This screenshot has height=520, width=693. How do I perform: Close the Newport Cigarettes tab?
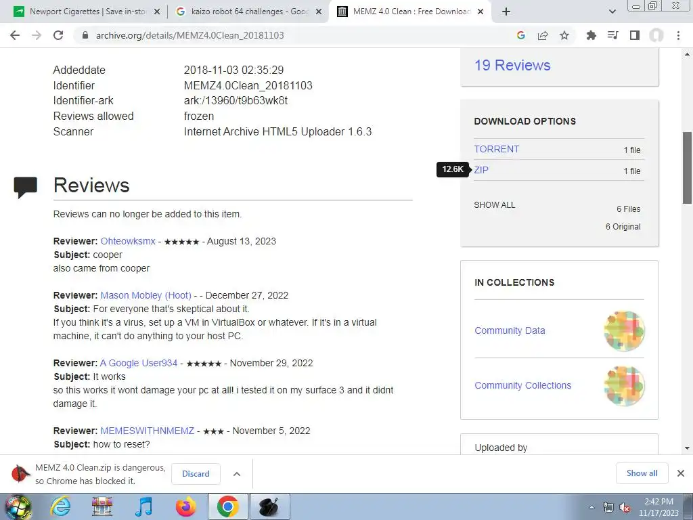[x=156, y=12]
